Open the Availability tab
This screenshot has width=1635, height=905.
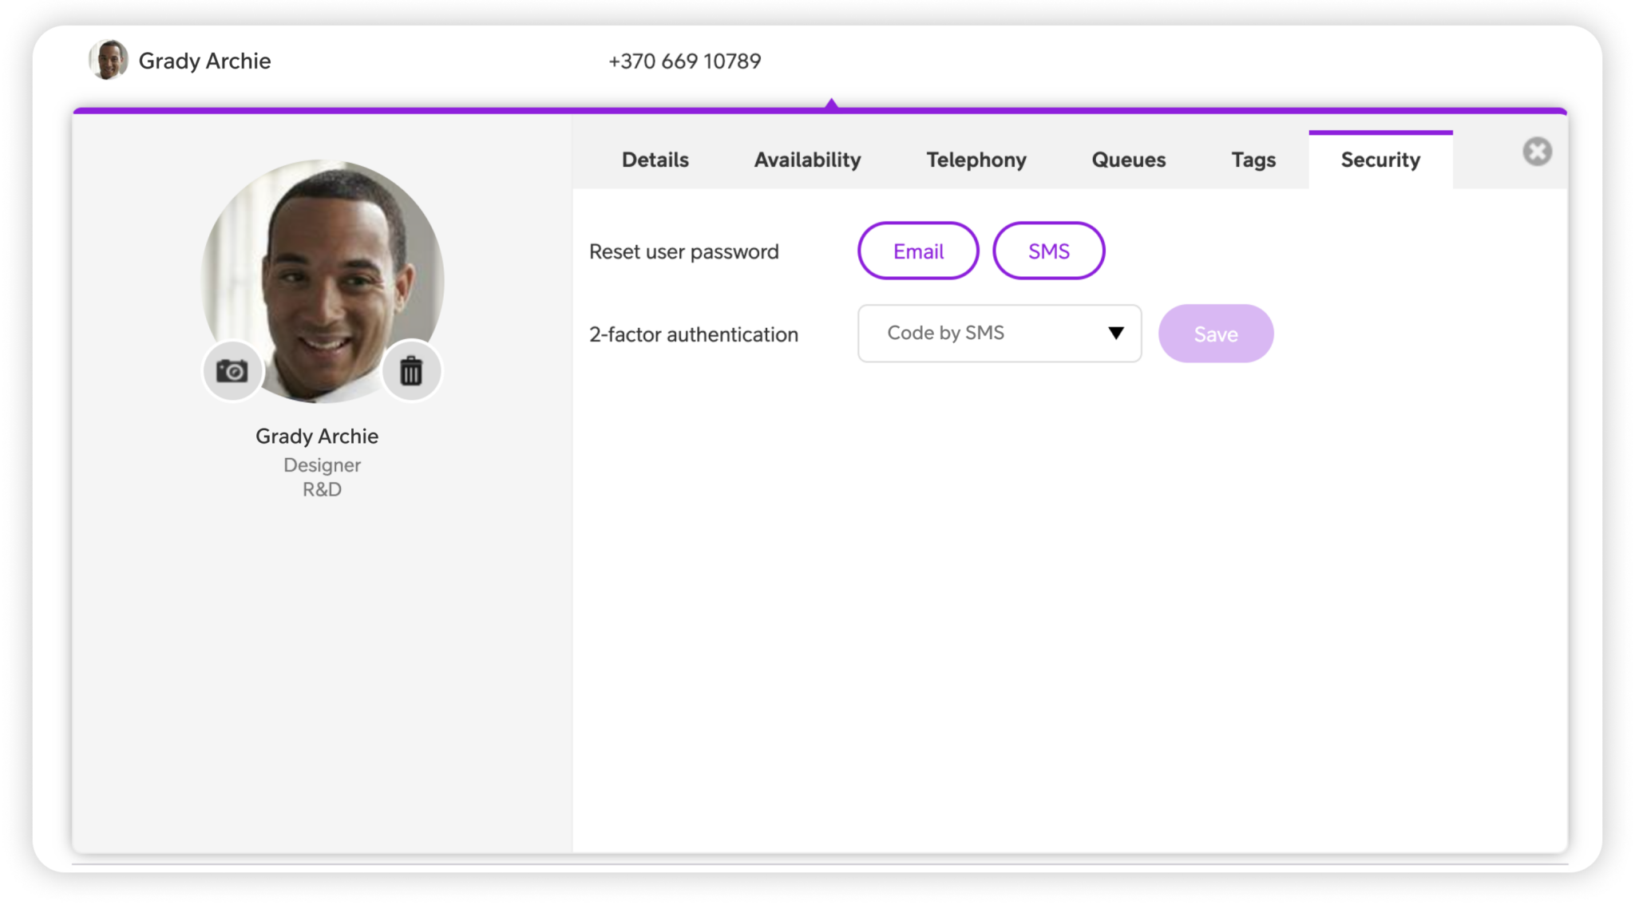click(807, 160)
